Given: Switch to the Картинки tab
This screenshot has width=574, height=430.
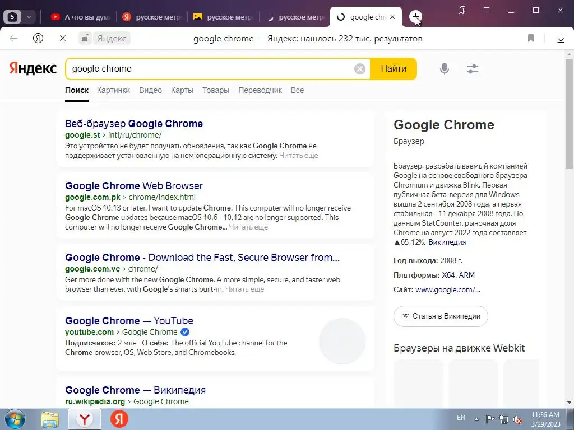Looking at the screenshot, I should point(113,90).
